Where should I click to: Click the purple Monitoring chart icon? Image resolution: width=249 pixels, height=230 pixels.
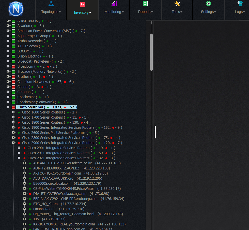[114, 4]
